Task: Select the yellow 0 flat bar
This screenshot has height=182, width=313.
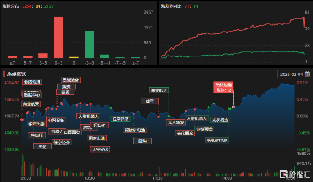Action: [x=74, y=57]
